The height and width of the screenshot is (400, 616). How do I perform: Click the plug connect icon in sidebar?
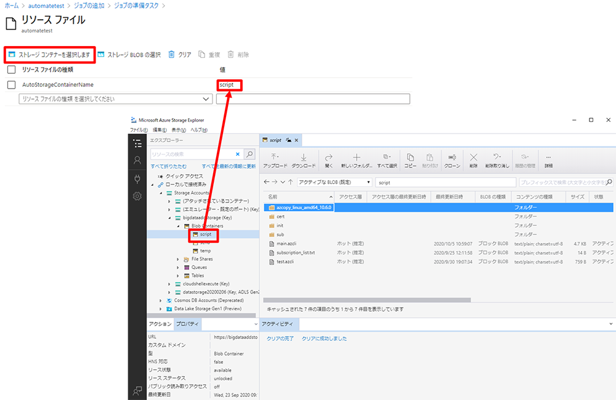137,178
